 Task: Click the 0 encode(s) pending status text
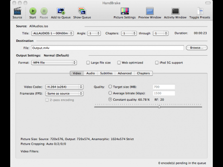[182, 163]
